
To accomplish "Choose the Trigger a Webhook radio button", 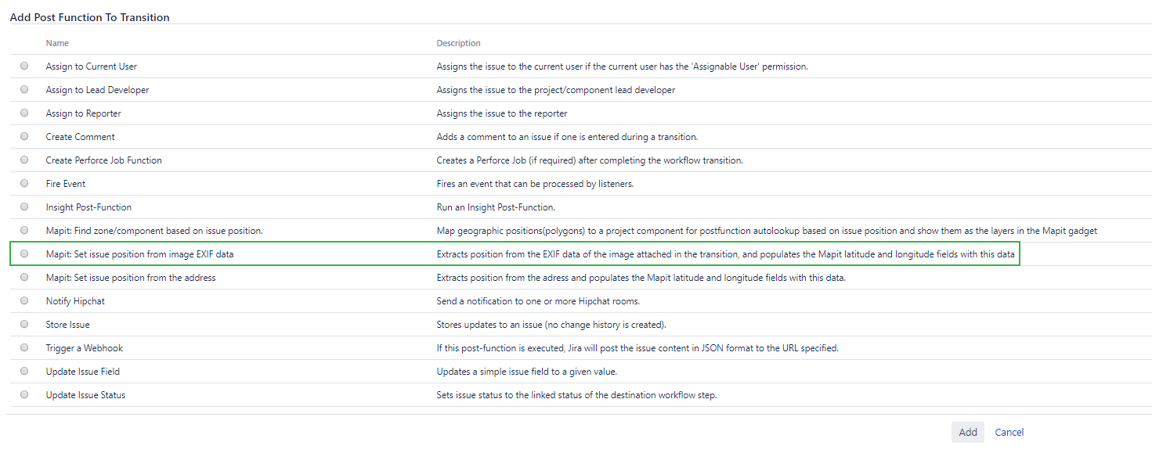I will coord(24,348).
